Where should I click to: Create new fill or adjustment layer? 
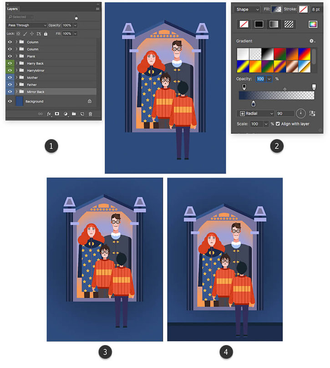pyautogui.click(x=66, y=114)
